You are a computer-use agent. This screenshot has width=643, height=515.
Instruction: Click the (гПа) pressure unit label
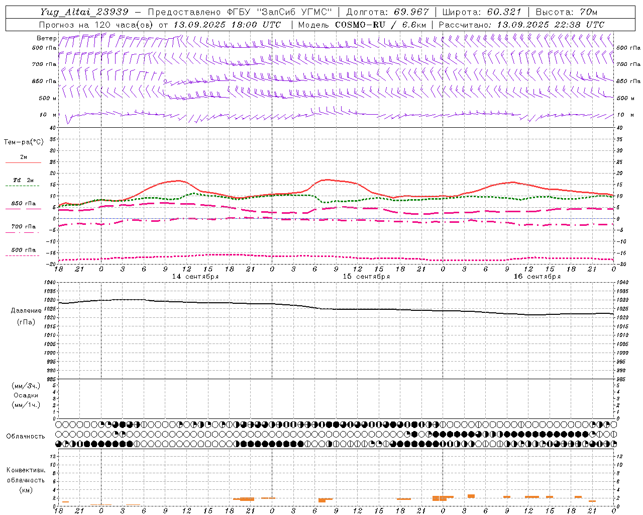pos(26,322)
